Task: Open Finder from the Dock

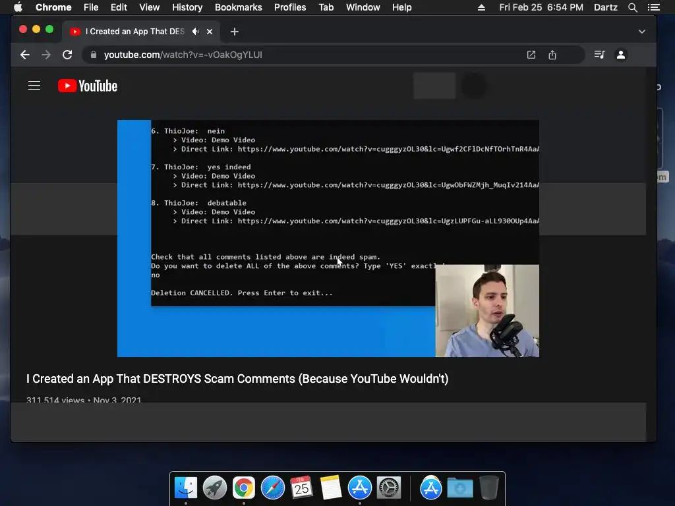Action: point(186,488)
